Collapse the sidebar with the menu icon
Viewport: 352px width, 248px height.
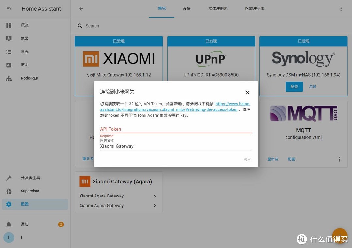tap(9, 9)
